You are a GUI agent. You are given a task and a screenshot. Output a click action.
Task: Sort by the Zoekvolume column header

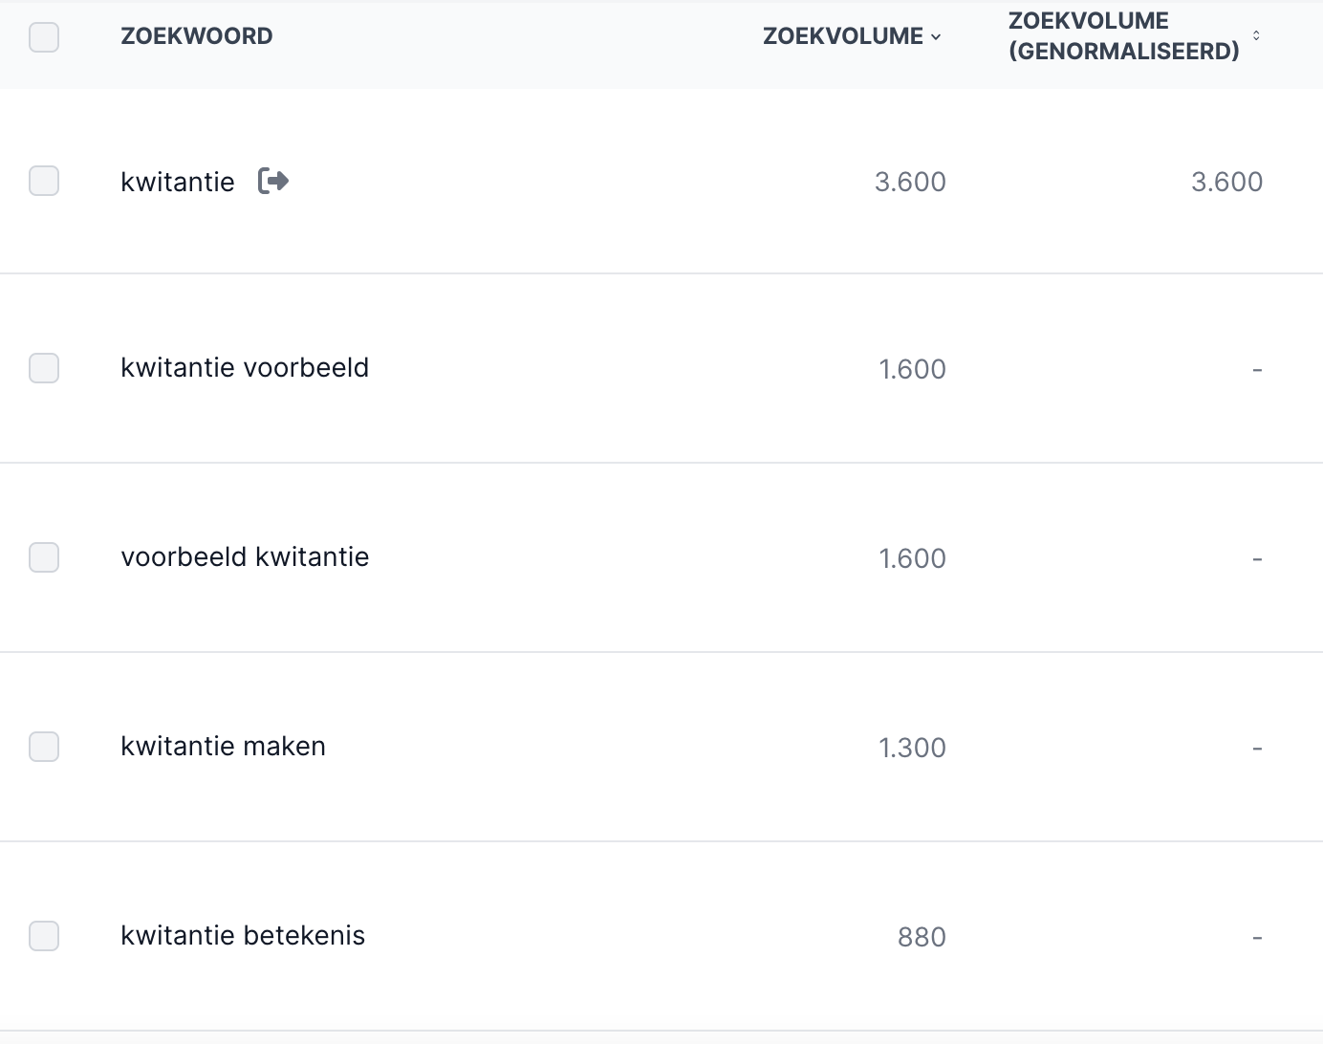click(x=843, y=36)
